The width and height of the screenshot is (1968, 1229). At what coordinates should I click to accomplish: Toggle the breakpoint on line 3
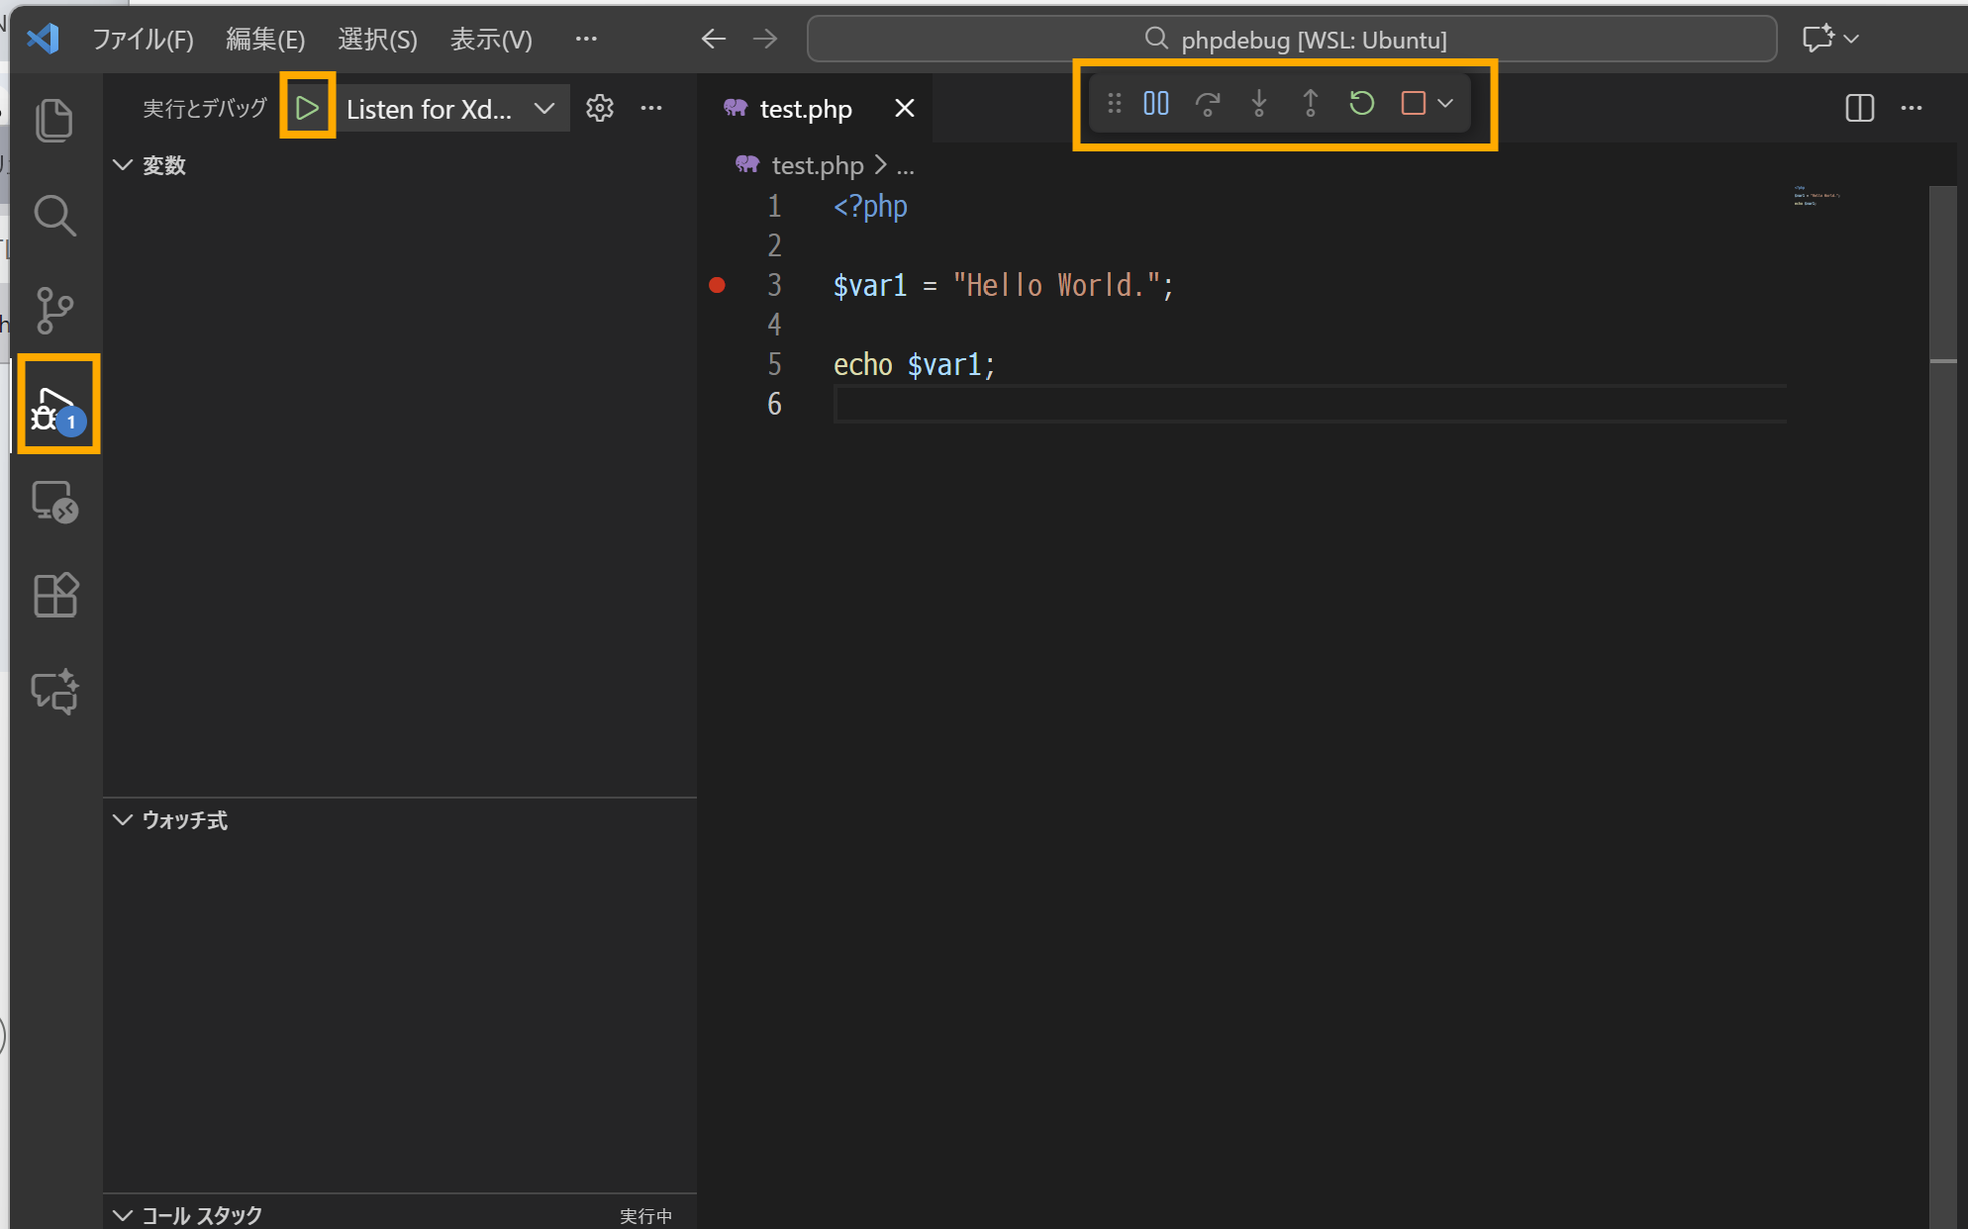pos(718,286)
